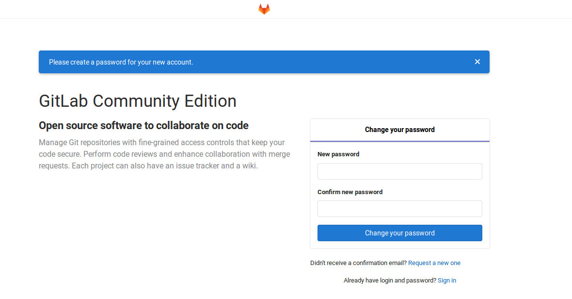Image resolution: width=572 pixels, height=299 pixels.
Task: Select the Change your password tab header
Action: click(x=399, y=130)
